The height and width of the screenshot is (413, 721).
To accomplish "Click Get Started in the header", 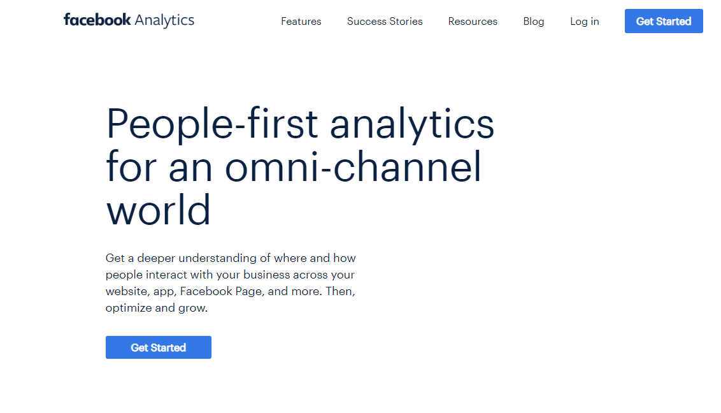I will pyautogui.click(x=664, y=21).
